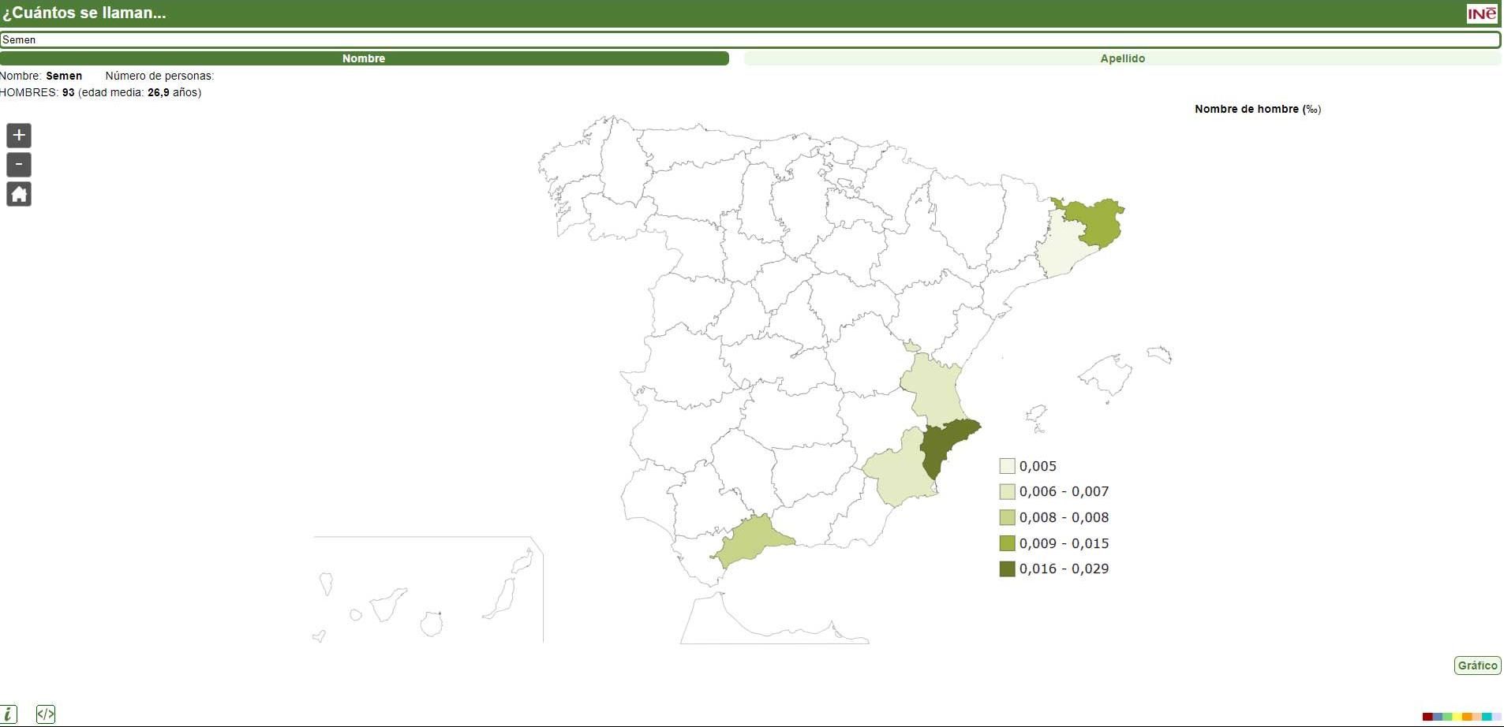Viewport: 1504px width, 727px height.
Task: Click the Gráfico button
Action: tap(1476, 665)
